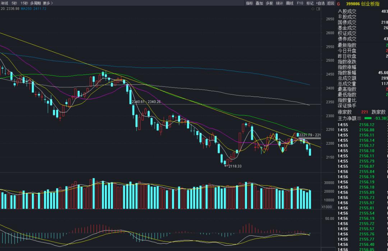The height and width of the screenshot is (251, 388).
Task: Click the 2221.79 gap label on chart
Action: tap(310, 135)
